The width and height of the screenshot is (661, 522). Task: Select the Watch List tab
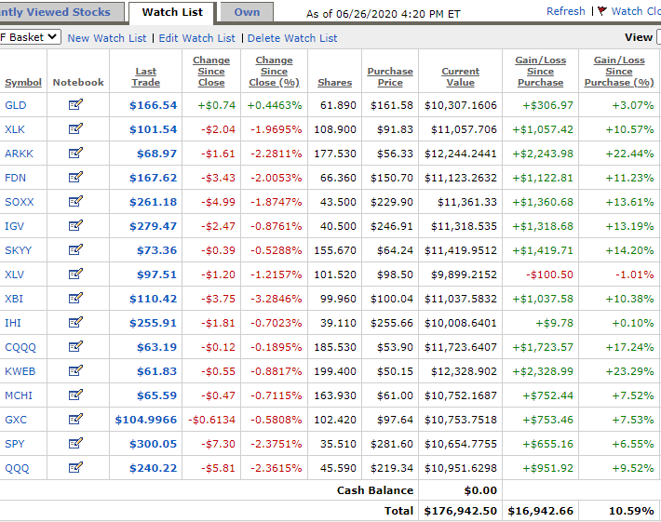click(172, 12)
